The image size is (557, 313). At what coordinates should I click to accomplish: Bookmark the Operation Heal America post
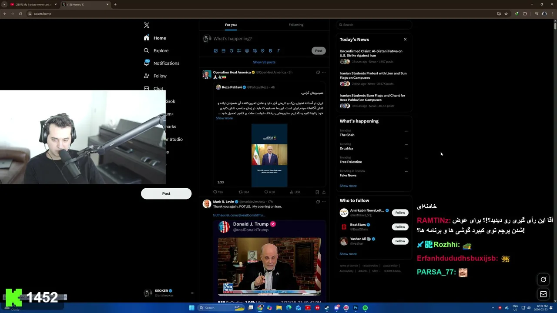coord(317,192)
